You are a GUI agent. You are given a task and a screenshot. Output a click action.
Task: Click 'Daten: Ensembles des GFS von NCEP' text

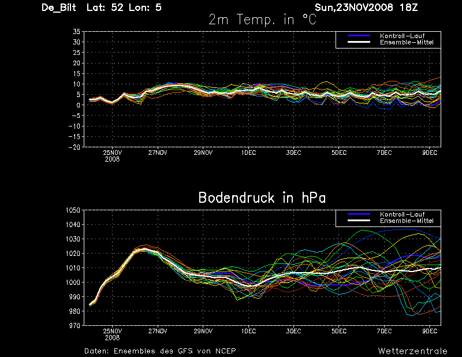click(x=160, y=351)
